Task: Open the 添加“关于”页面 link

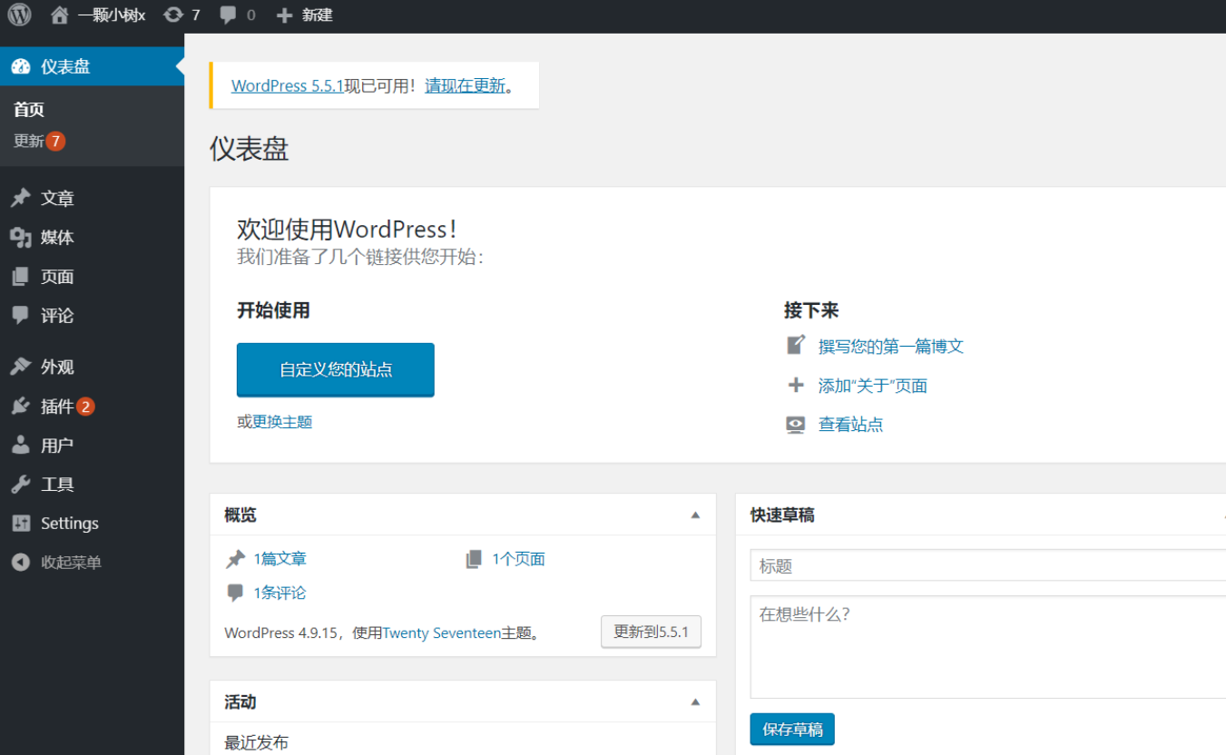Action: [x=873, y=386]
